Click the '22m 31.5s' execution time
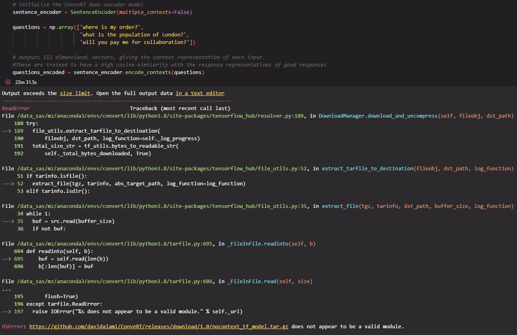 [x=26, y=82]
